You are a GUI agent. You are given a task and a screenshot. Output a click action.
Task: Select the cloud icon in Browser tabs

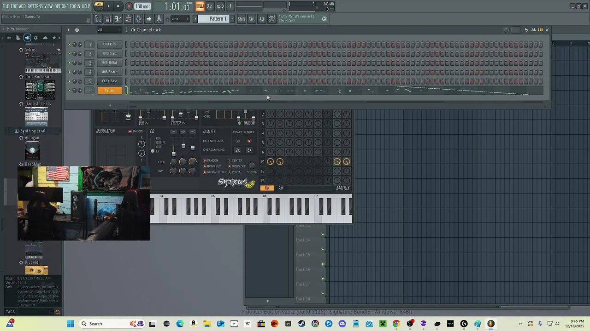click(45, 38)
